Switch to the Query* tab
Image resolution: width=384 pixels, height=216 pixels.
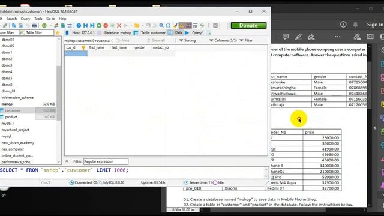point(194,32)
